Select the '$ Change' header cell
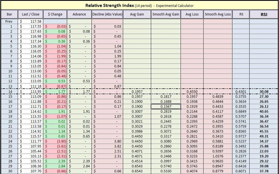 (x=55, y=14)
